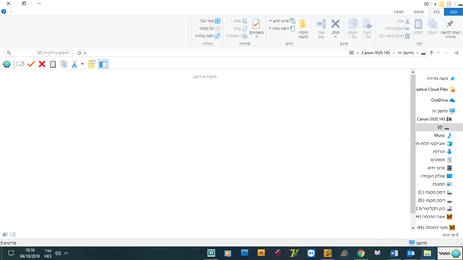The image size is (463, 260).
Task: Click the volume speaker tray icon
Action: [58, 253]
